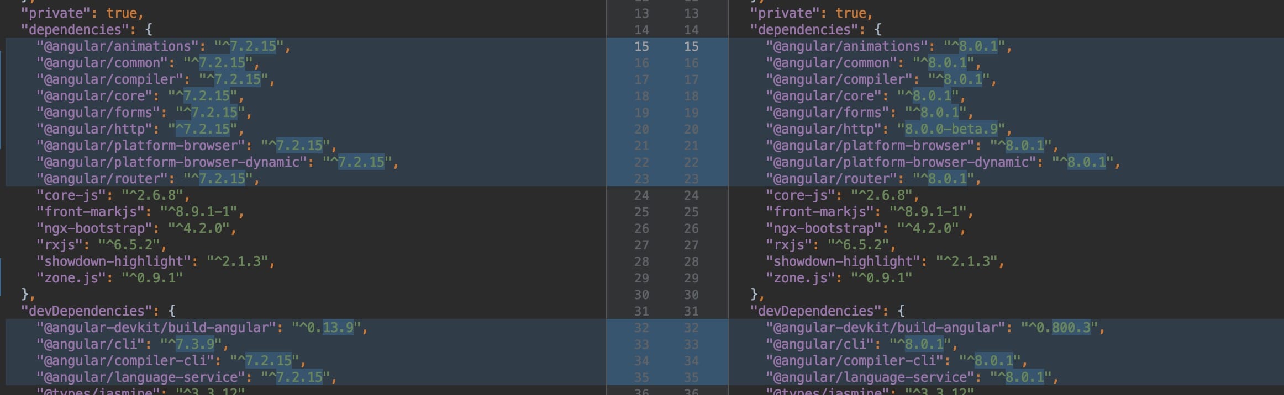Select "@angular/forms": "^8.0.1" dependency line
Screen dimensions: 1284x395
pos(870,113)
